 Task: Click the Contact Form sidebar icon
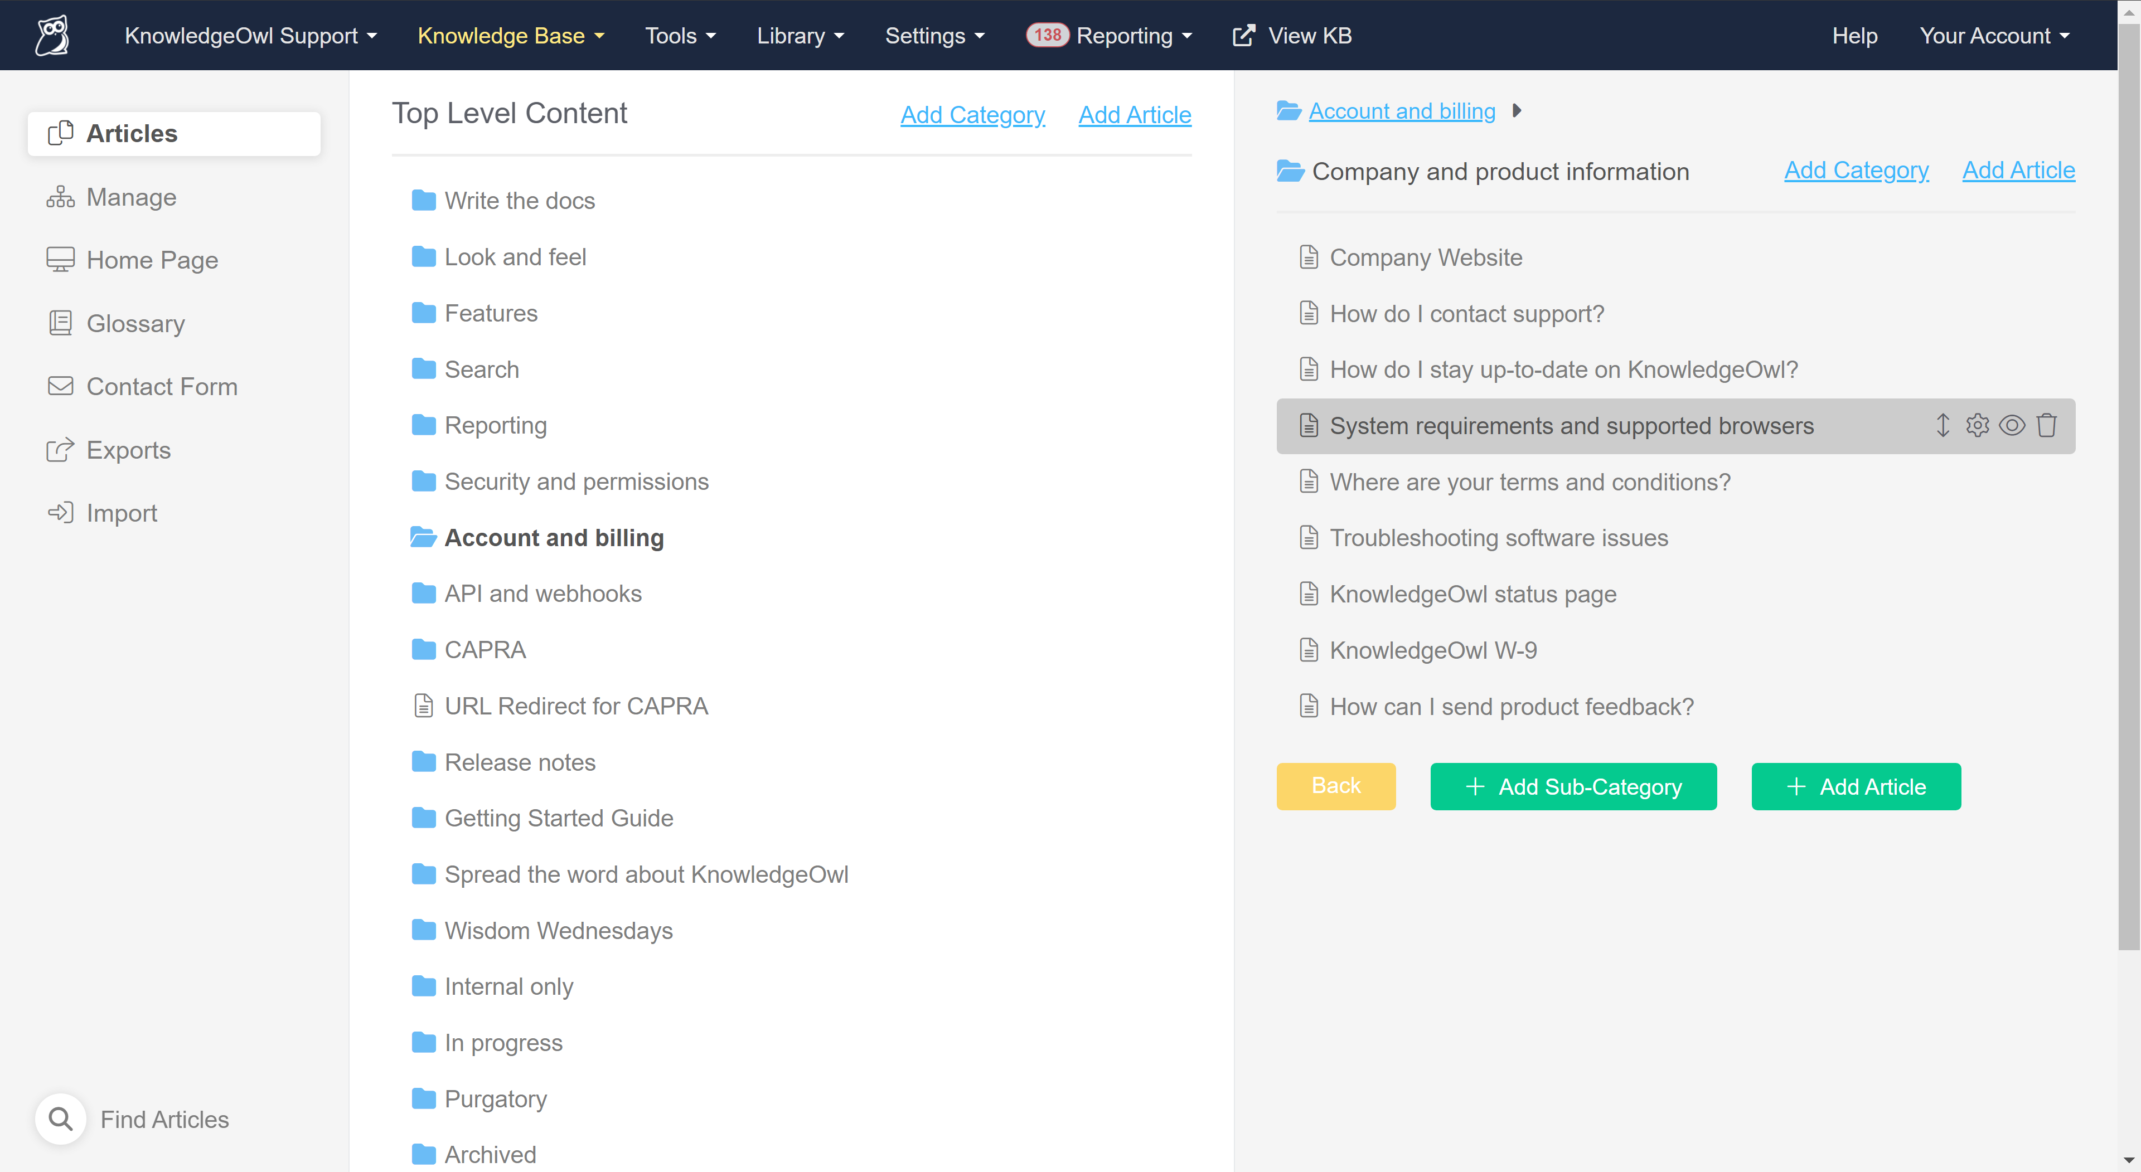click(59, 386)
